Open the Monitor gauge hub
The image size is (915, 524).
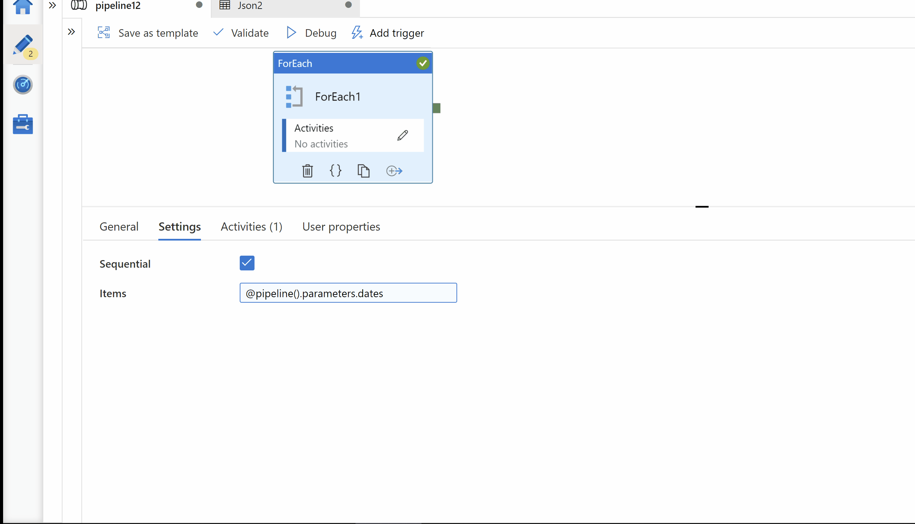(x=23, y=85)
